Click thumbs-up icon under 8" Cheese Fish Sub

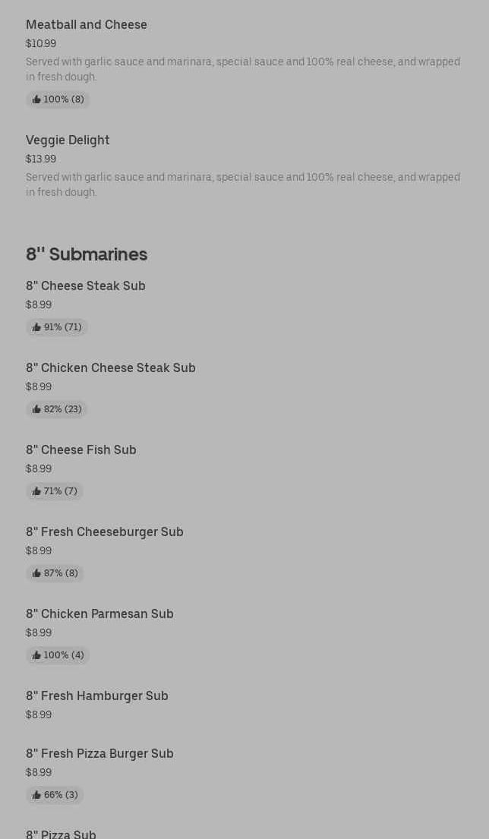tap(36, 491)
